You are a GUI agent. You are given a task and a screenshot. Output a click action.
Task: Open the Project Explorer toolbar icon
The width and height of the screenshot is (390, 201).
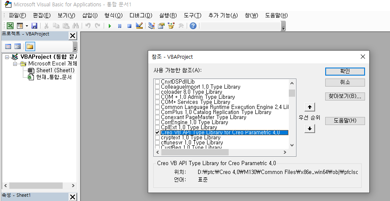click(152, 26)
